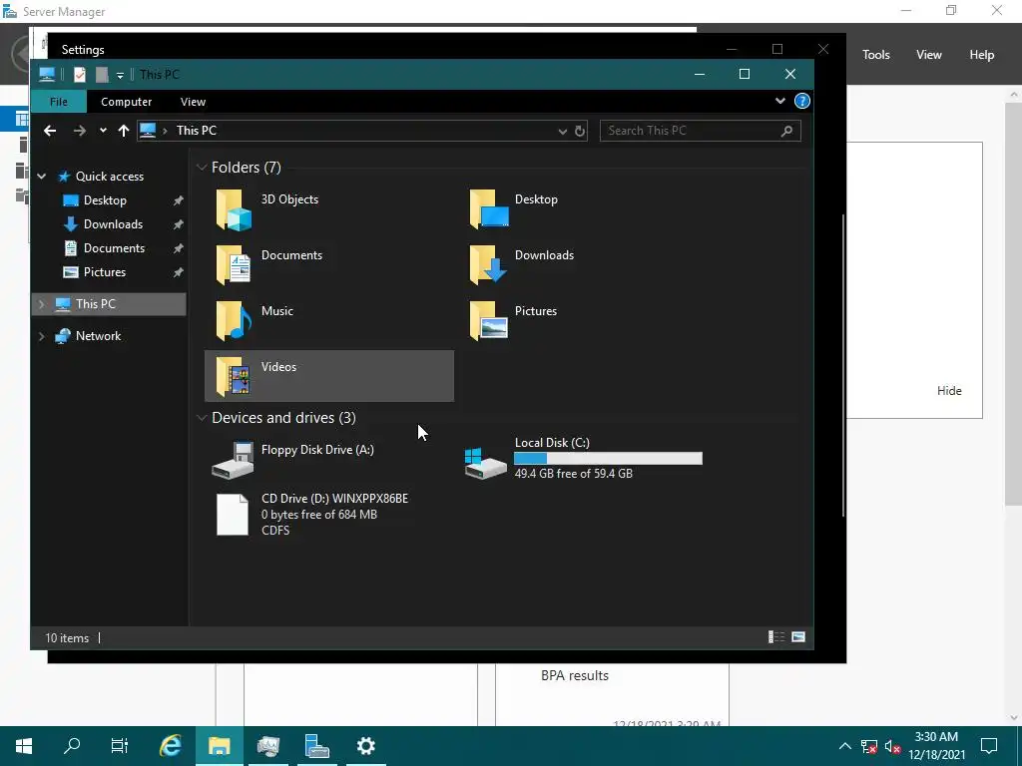Click BPA results in Server Manager
Viewport: 1022px width, 766px height.
pyautogui.click(x=575, y=675)
